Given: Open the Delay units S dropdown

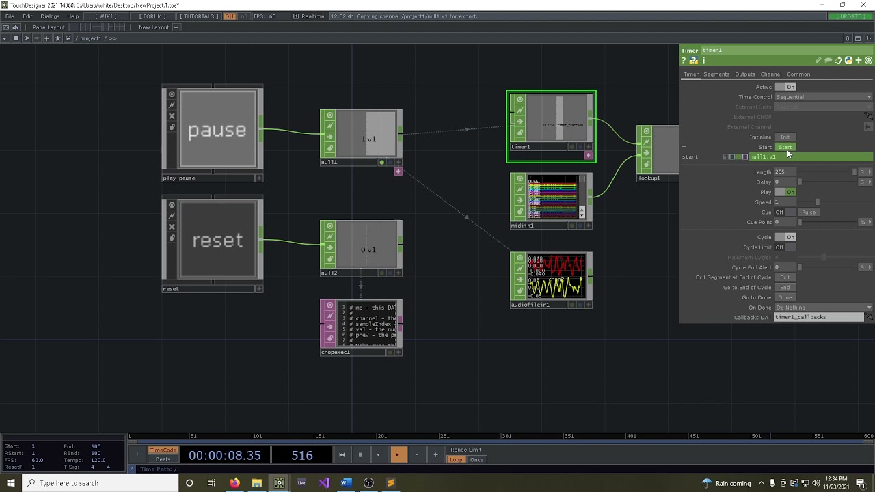Looking at the screenshot, I should coord(865,182).
